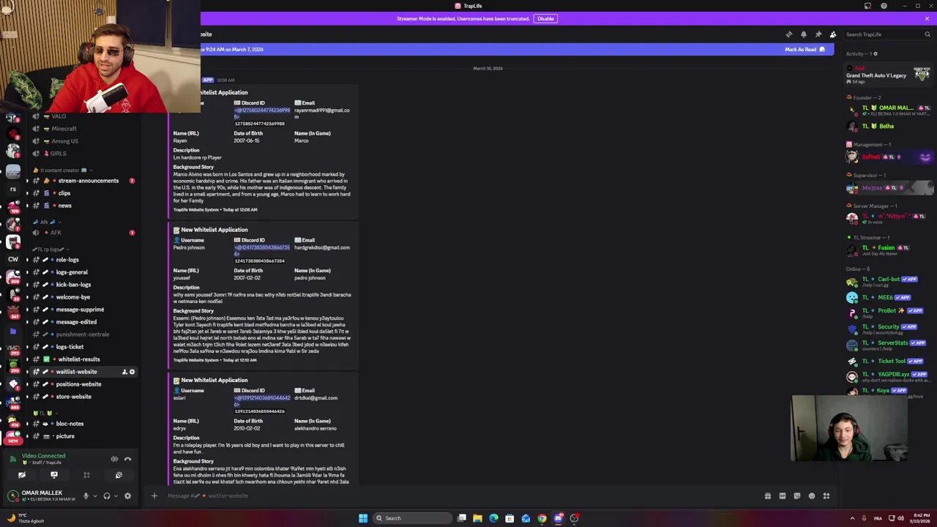The width and height of the screenshot is (937, 527).
Task: Deafen with the headphones icon
Action: (107, 496)
